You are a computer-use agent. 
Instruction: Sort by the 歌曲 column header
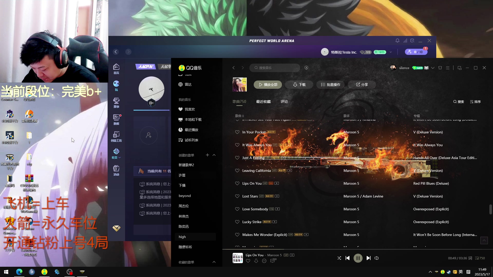pos(239,116)
